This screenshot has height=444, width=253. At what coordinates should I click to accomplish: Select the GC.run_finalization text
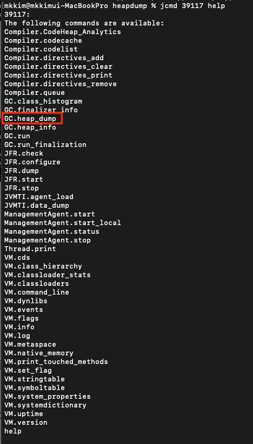(45, 144)
